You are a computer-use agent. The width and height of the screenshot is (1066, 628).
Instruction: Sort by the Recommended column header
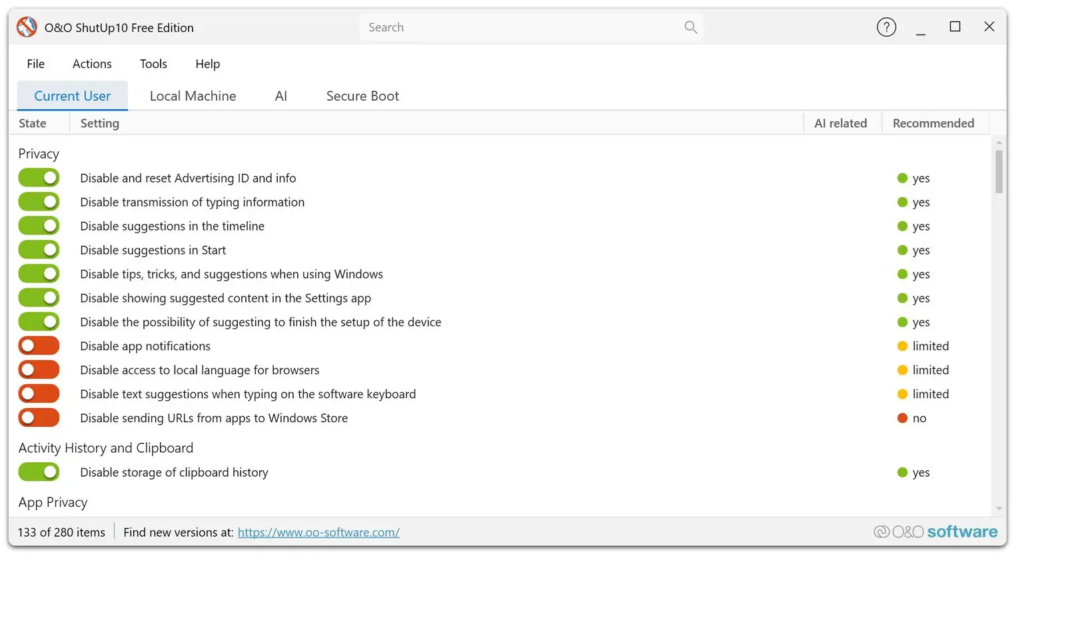[x=934, y=123]
